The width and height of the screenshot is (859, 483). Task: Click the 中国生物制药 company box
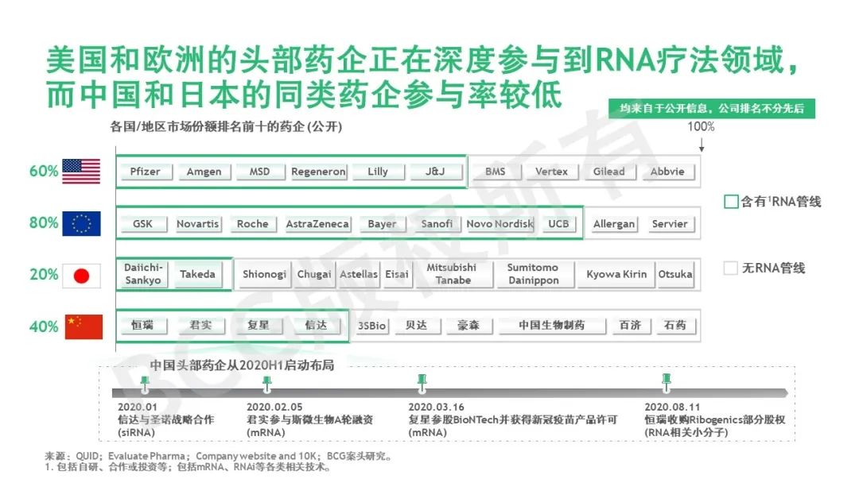552,326
